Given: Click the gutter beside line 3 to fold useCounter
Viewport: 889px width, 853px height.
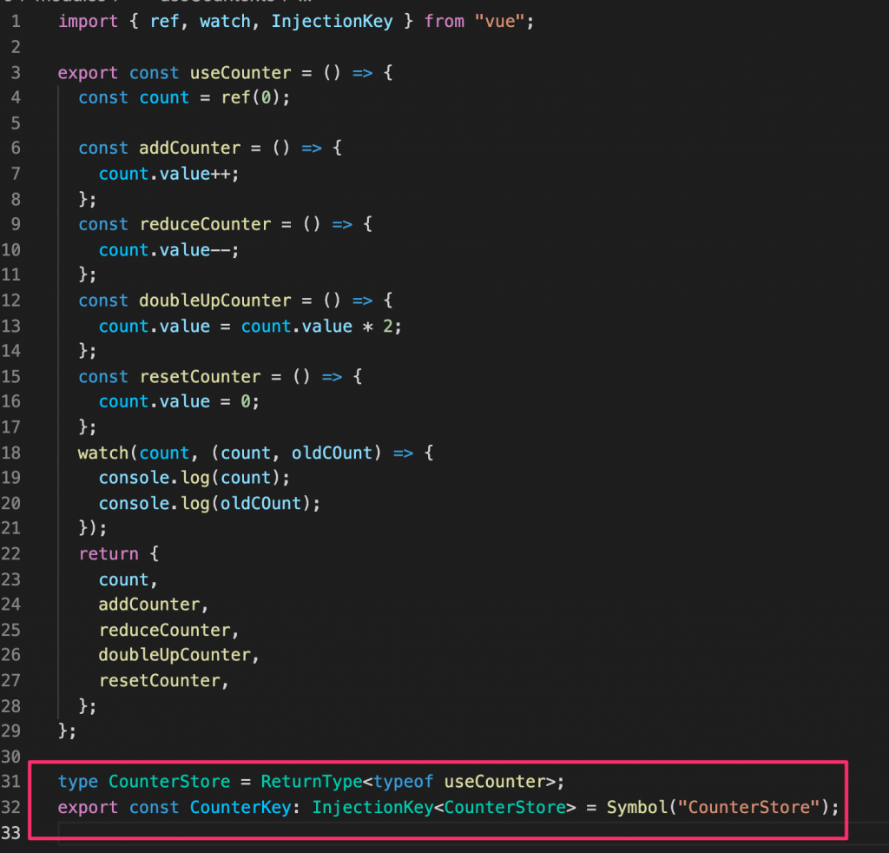Looking at the screenshot, I should (42, 73).
